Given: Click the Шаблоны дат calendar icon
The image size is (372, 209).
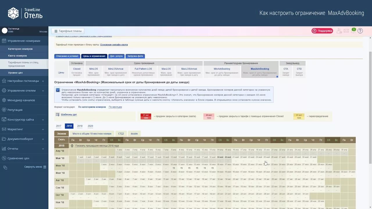Looking at the screenshot, I should click(58, 115).
